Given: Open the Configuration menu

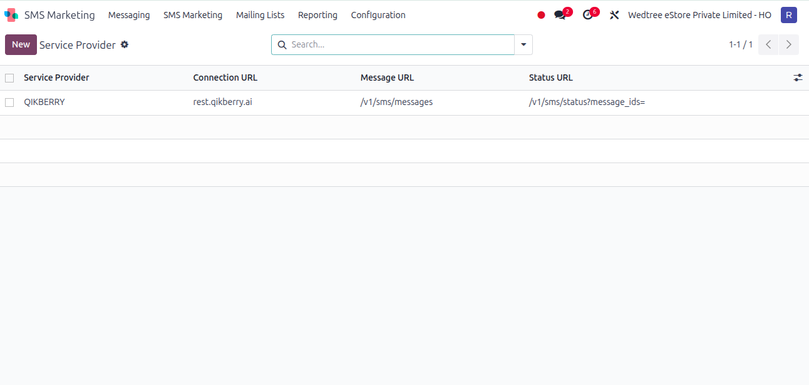Looking at the screenshot, I should click(x=378, y=14).
